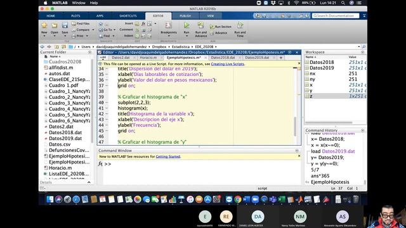Click Run and Time icon
This screenshot has height=228, width=406.
(x=240, y=25)
